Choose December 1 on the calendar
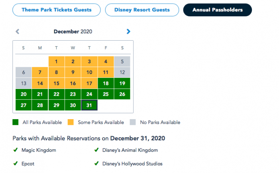 click(x=57, y=61)
